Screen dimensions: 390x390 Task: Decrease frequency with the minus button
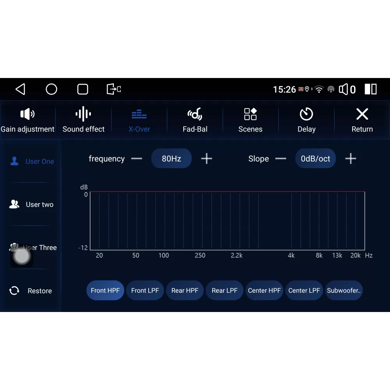coord(136,158)
